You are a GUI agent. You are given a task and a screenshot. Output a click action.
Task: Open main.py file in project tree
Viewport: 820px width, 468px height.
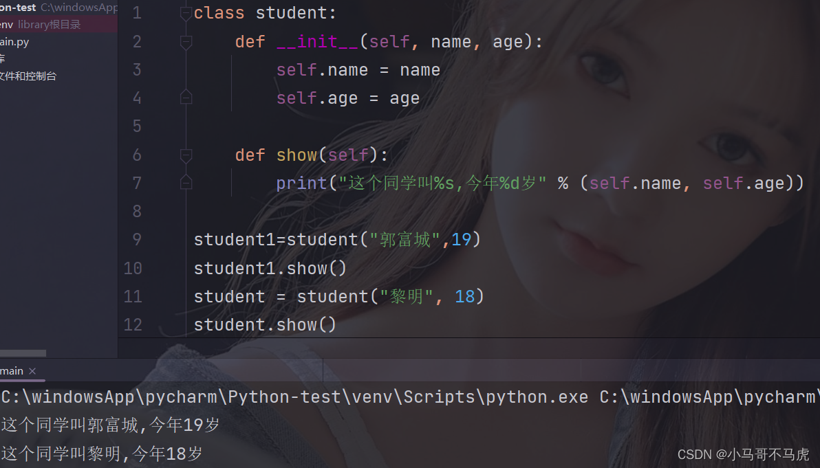[x=14, y=42]
